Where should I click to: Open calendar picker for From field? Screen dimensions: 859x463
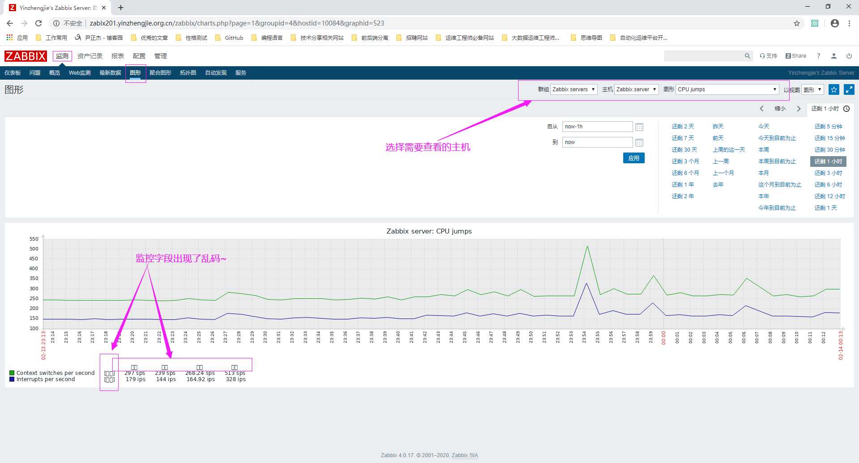point(639,127)
